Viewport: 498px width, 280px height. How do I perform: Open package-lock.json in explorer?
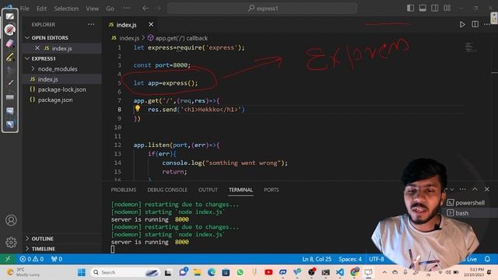tap(61, 89)
